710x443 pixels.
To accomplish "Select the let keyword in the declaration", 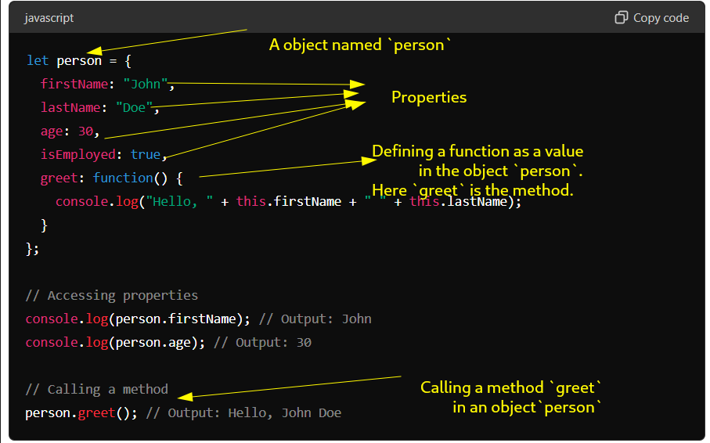I will tap(38, 60).
